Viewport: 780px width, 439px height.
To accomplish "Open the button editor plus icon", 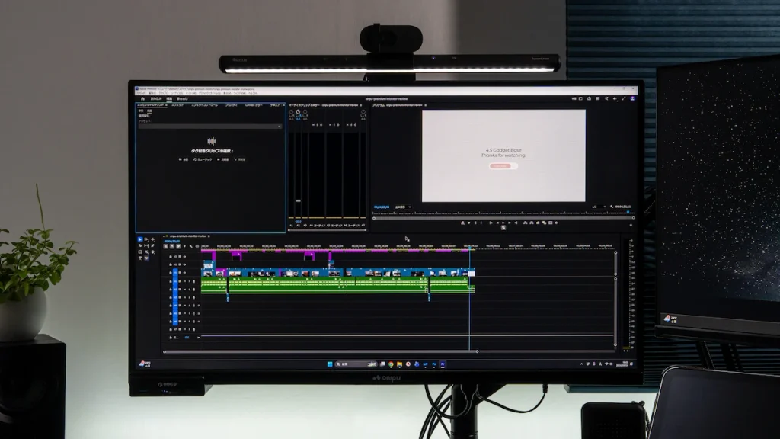I will pos(631,226).
